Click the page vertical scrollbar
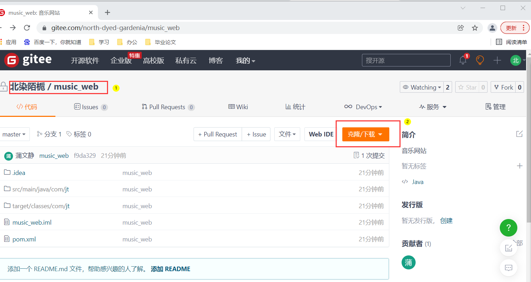Image resolution: width=531 pixels, height=282 pixels. point(529,140)
